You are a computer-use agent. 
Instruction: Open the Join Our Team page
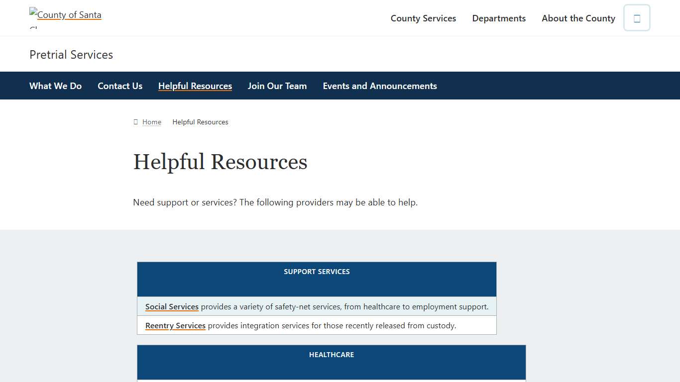[277, 86]
